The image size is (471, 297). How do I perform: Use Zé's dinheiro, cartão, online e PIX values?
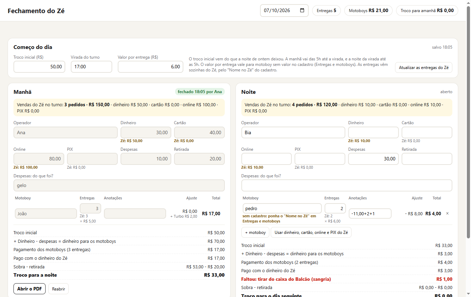pyautogui.click(x=311, y=232)
